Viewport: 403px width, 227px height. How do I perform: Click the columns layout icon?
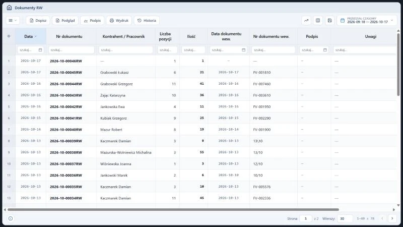tap(318, 20)
